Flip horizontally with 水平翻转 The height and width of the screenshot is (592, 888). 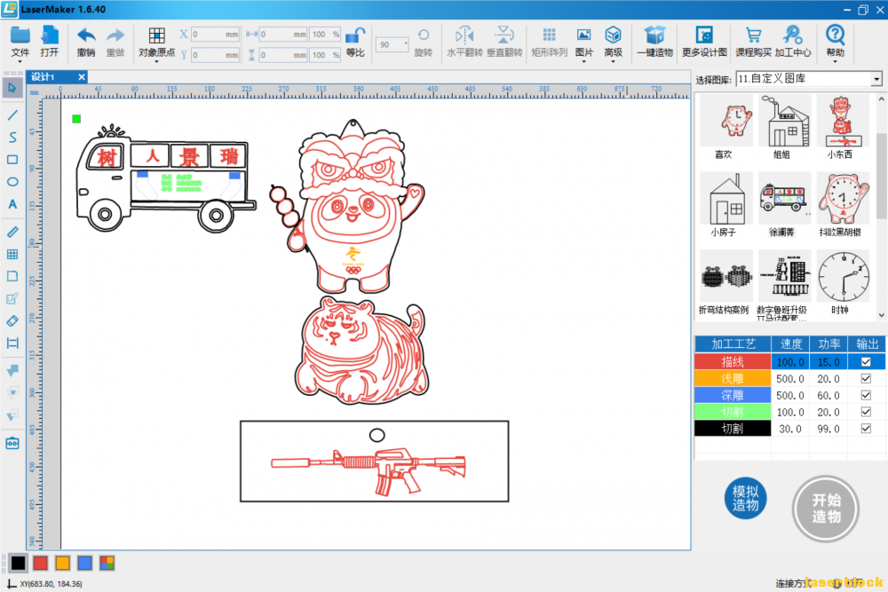pyautogui.click(x=464, y=42)
